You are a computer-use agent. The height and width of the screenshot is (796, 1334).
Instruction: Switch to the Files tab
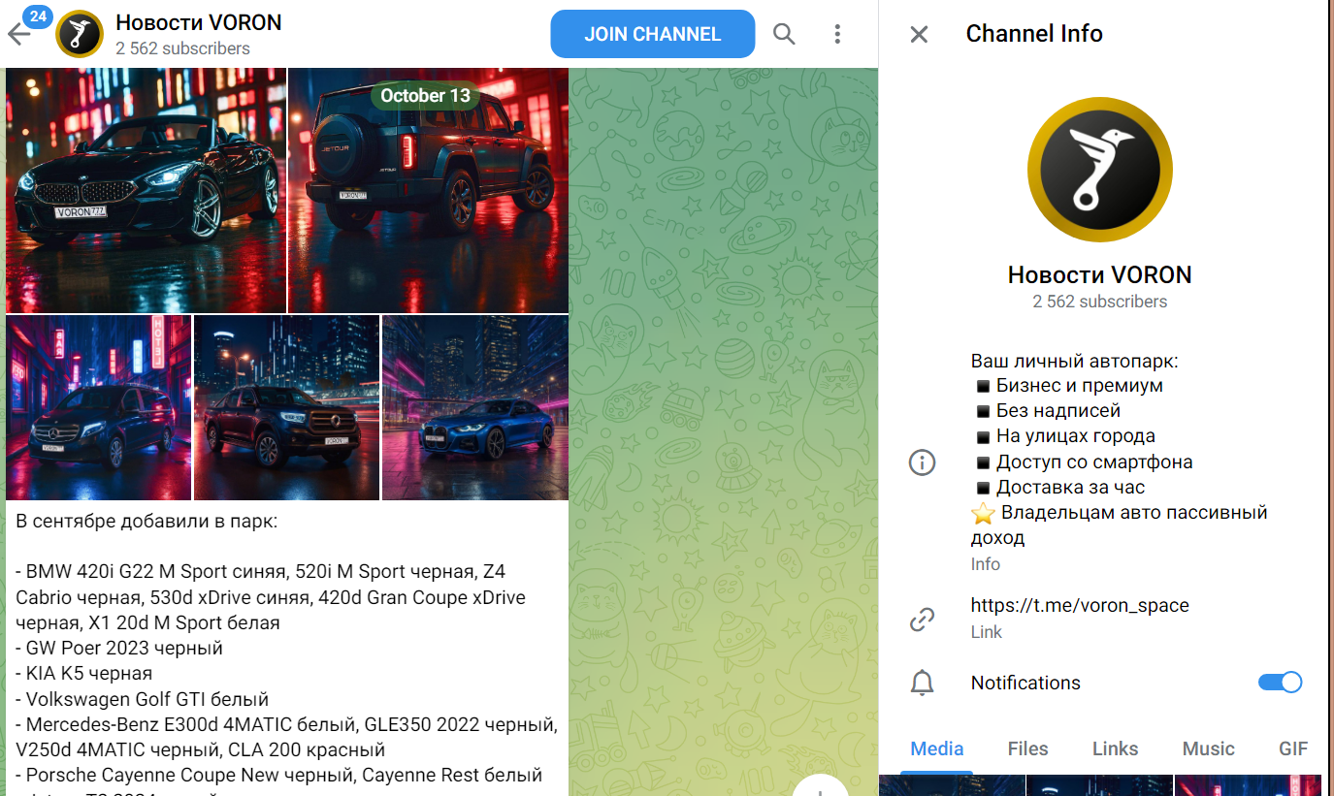pos(1027,748)
